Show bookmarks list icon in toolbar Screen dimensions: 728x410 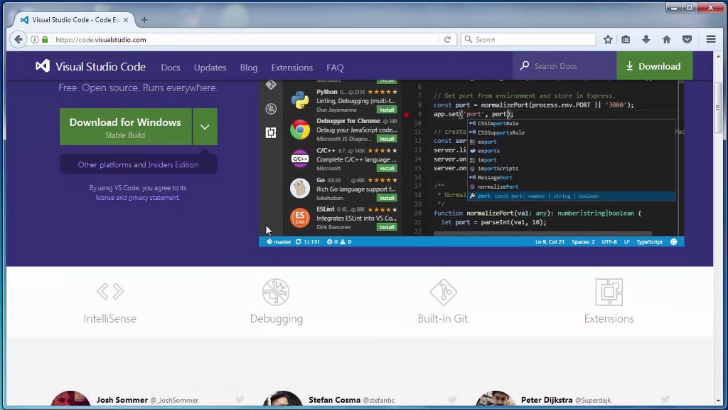626,40
